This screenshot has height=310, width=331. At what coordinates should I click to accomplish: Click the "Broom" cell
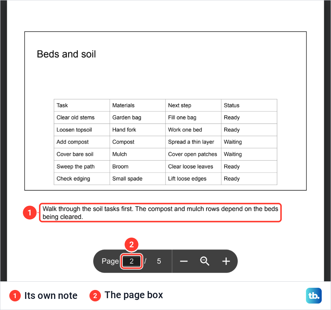click(x=137, y=167)
